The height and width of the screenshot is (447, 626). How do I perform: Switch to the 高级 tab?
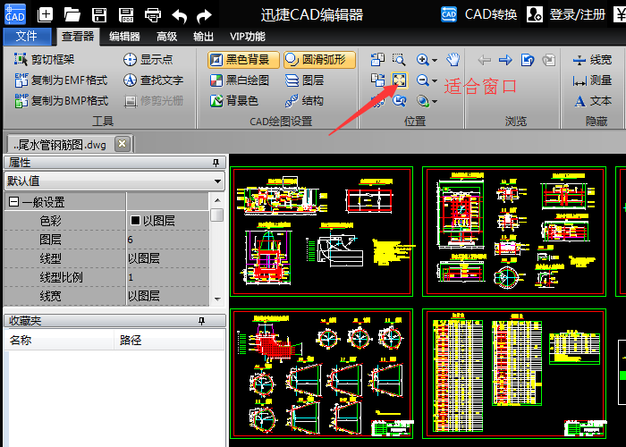click(x=167, y=37)
